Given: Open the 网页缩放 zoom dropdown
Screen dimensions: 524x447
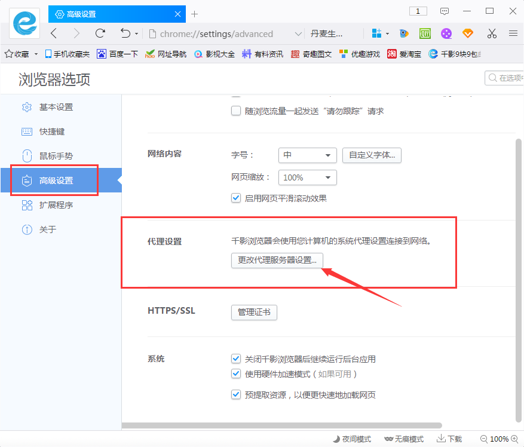Looking at the screenshot, I should 307,177.
